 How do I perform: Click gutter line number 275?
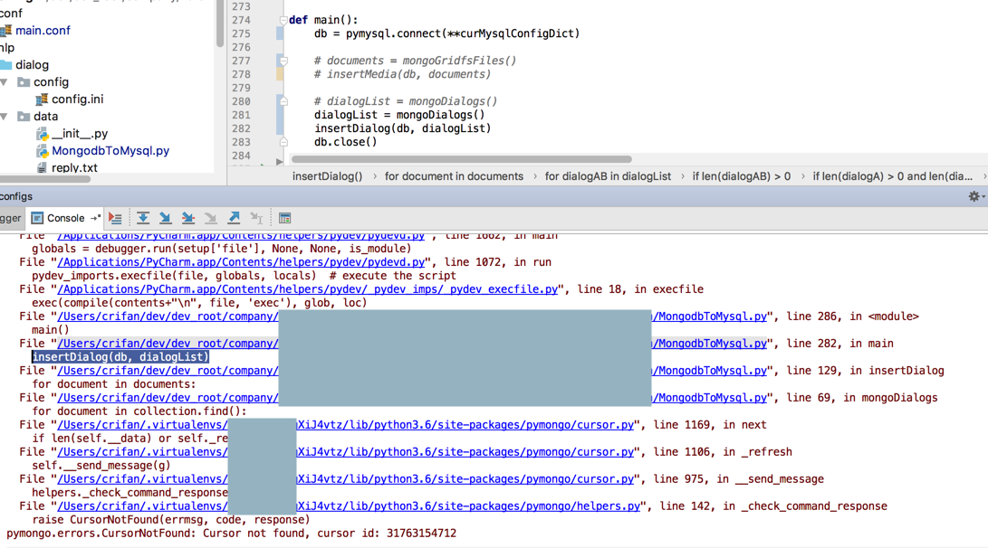241,33
